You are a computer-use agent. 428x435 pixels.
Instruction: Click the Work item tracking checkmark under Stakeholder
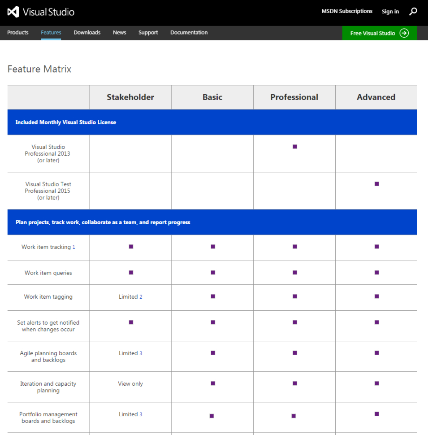[x=130, y=247]
